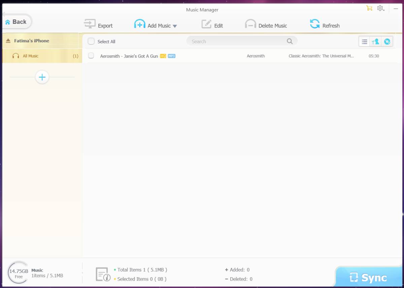Image resolution: width=404 pixels, height=288 pixels.
Task: Select the song title Aerosmith - Janie's Got A Gun
Action: pos(129,56)
